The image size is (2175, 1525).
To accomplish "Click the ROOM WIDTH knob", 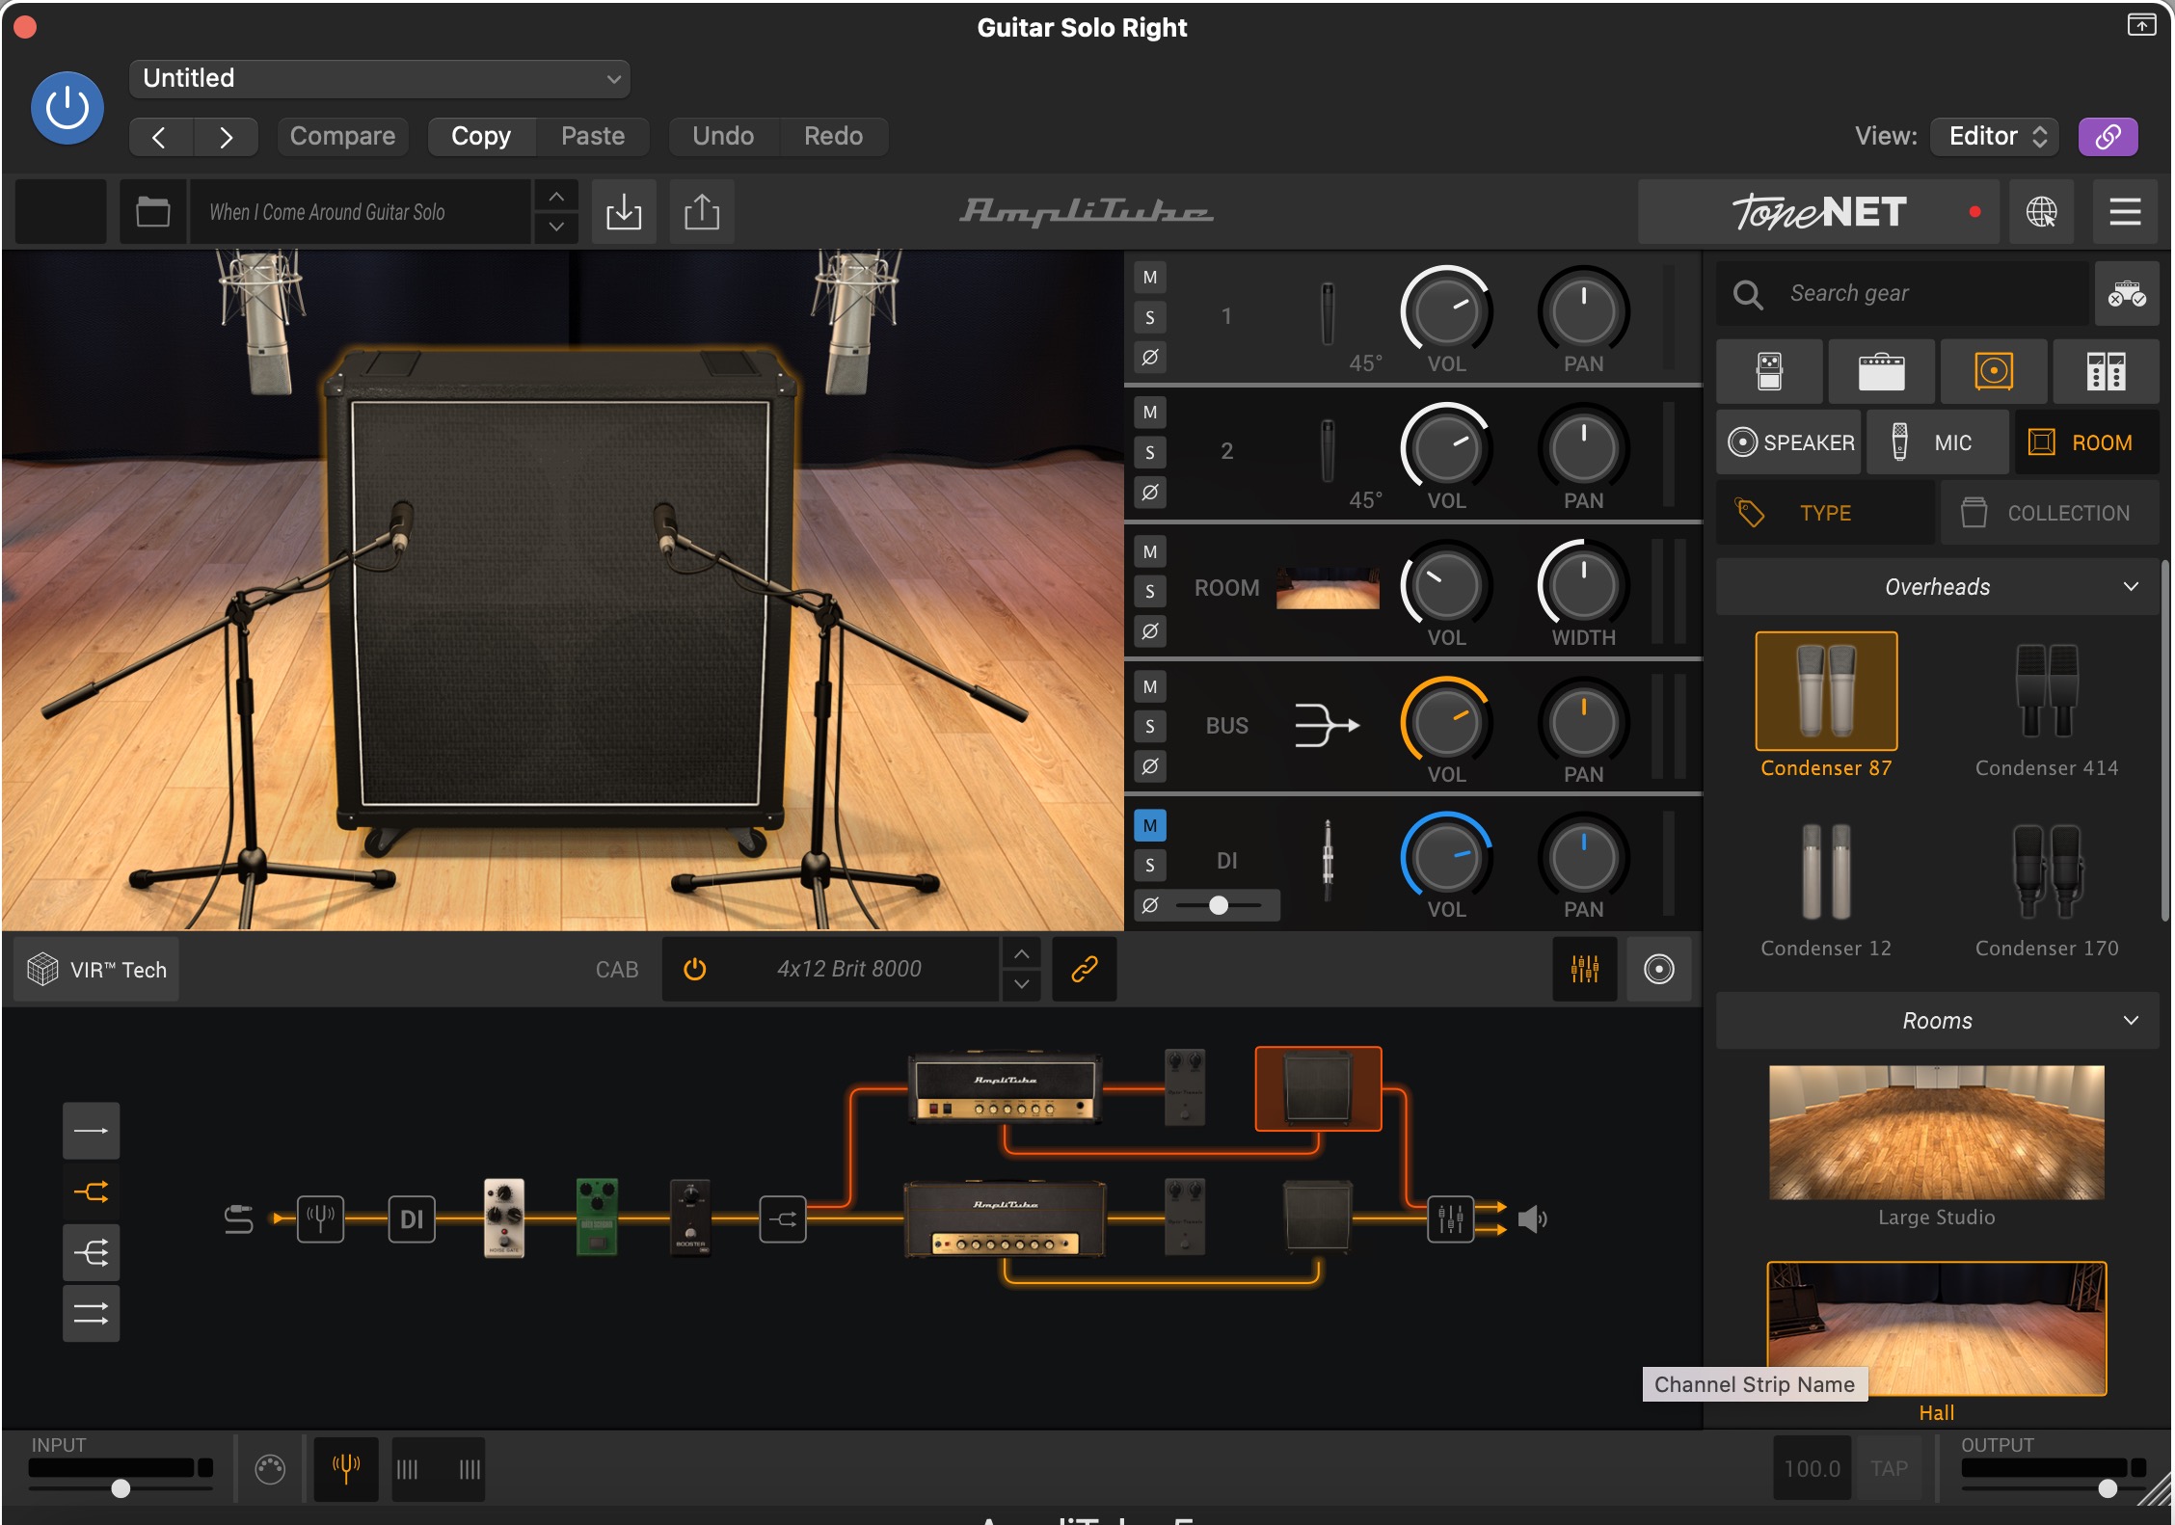I will point(1583,586).
